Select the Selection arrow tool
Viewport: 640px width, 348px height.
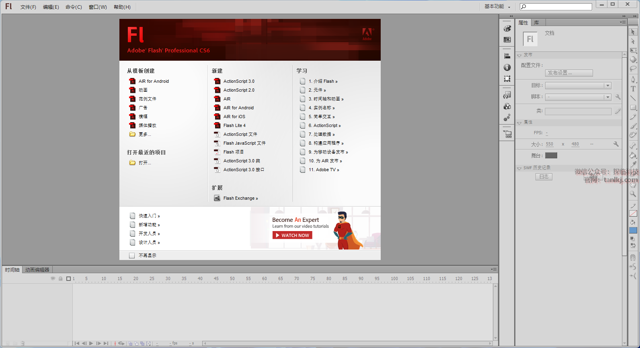[633, 32]
